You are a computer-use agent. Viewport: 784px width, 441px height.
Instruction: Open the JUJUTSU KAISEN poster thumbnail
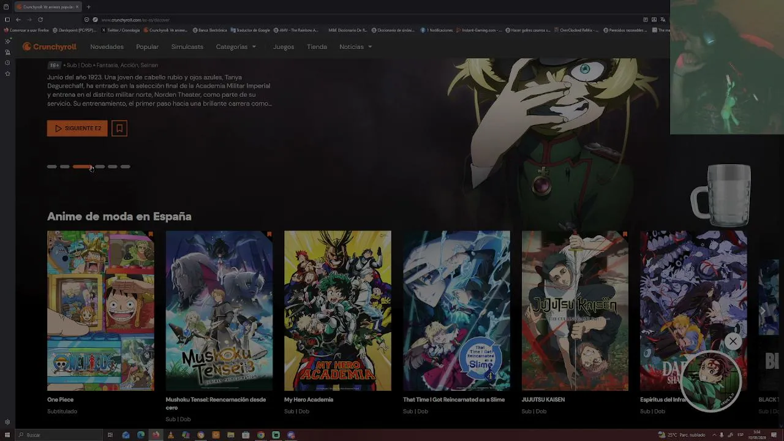pos(575,311)
